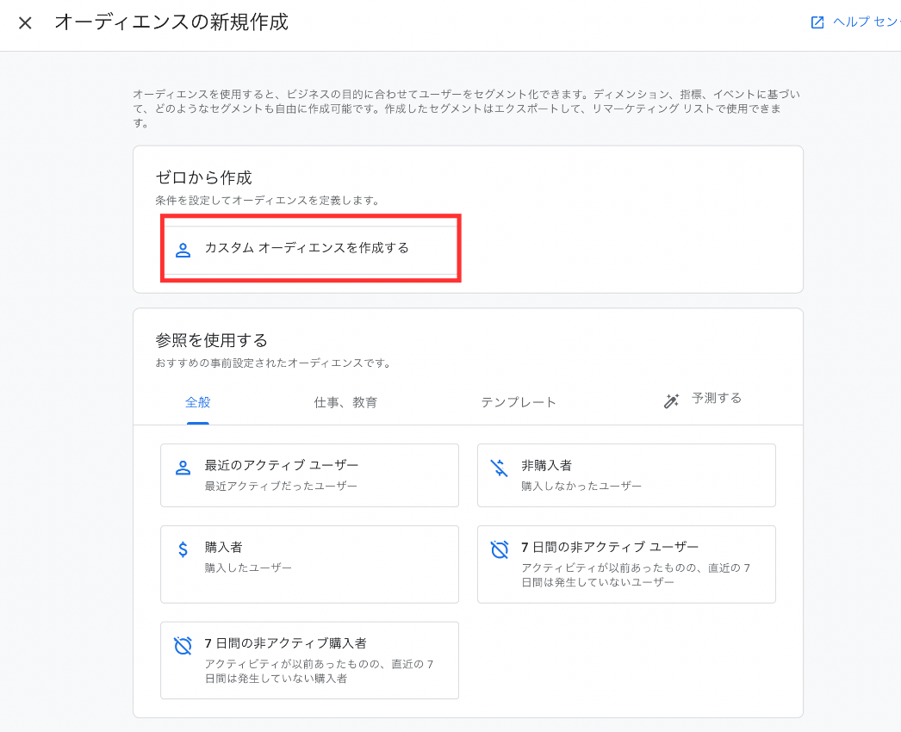901x732 pixels.
Task: Select the 全般 tab
Action: coord(197,402)
